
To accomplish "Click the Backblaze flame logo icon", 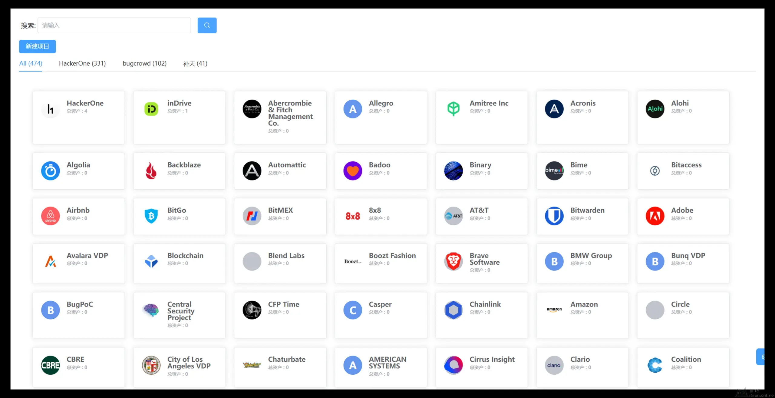I will [151, 171].
